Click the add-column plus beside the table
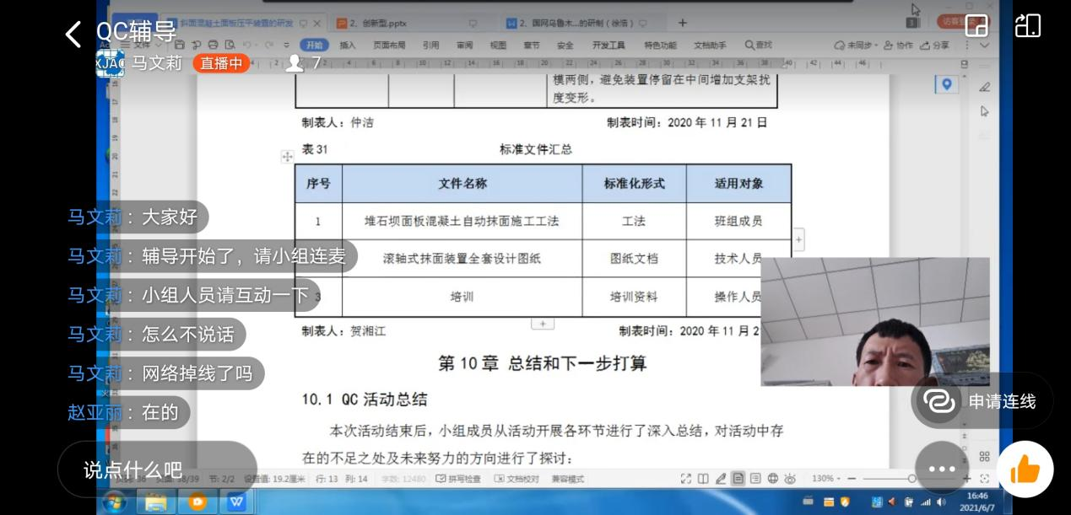The image size is (1071, 515). click(x=798, y=240)
